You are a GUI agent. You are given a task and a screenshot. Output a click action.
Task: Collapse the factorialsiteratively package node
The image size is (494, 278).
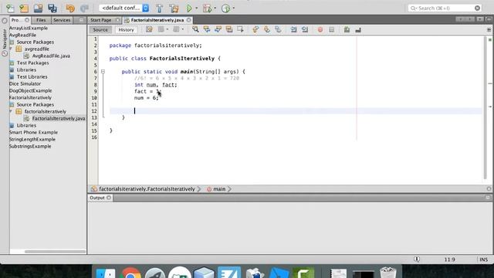click(x=12, y=111)
